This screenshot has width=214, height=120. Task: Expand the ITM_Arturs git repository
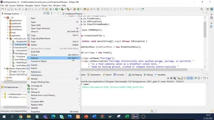tap(2, 97)
